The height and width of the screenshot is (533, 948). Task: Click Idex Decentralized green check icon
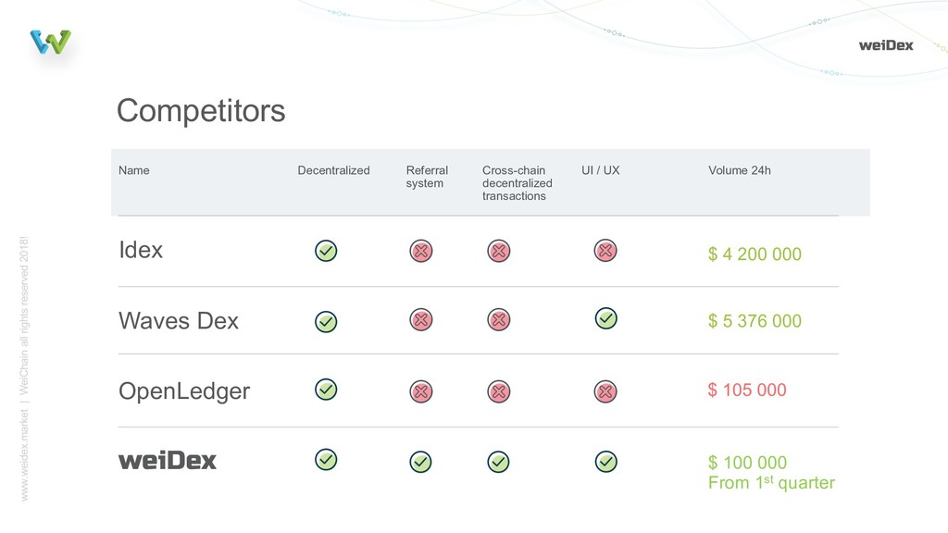tap(326, 250)
